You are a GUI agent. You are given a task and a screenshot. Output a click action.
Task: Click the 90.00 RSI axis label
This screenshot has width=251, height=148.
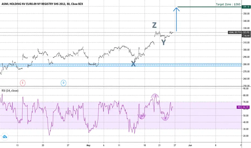coord(246,89)
